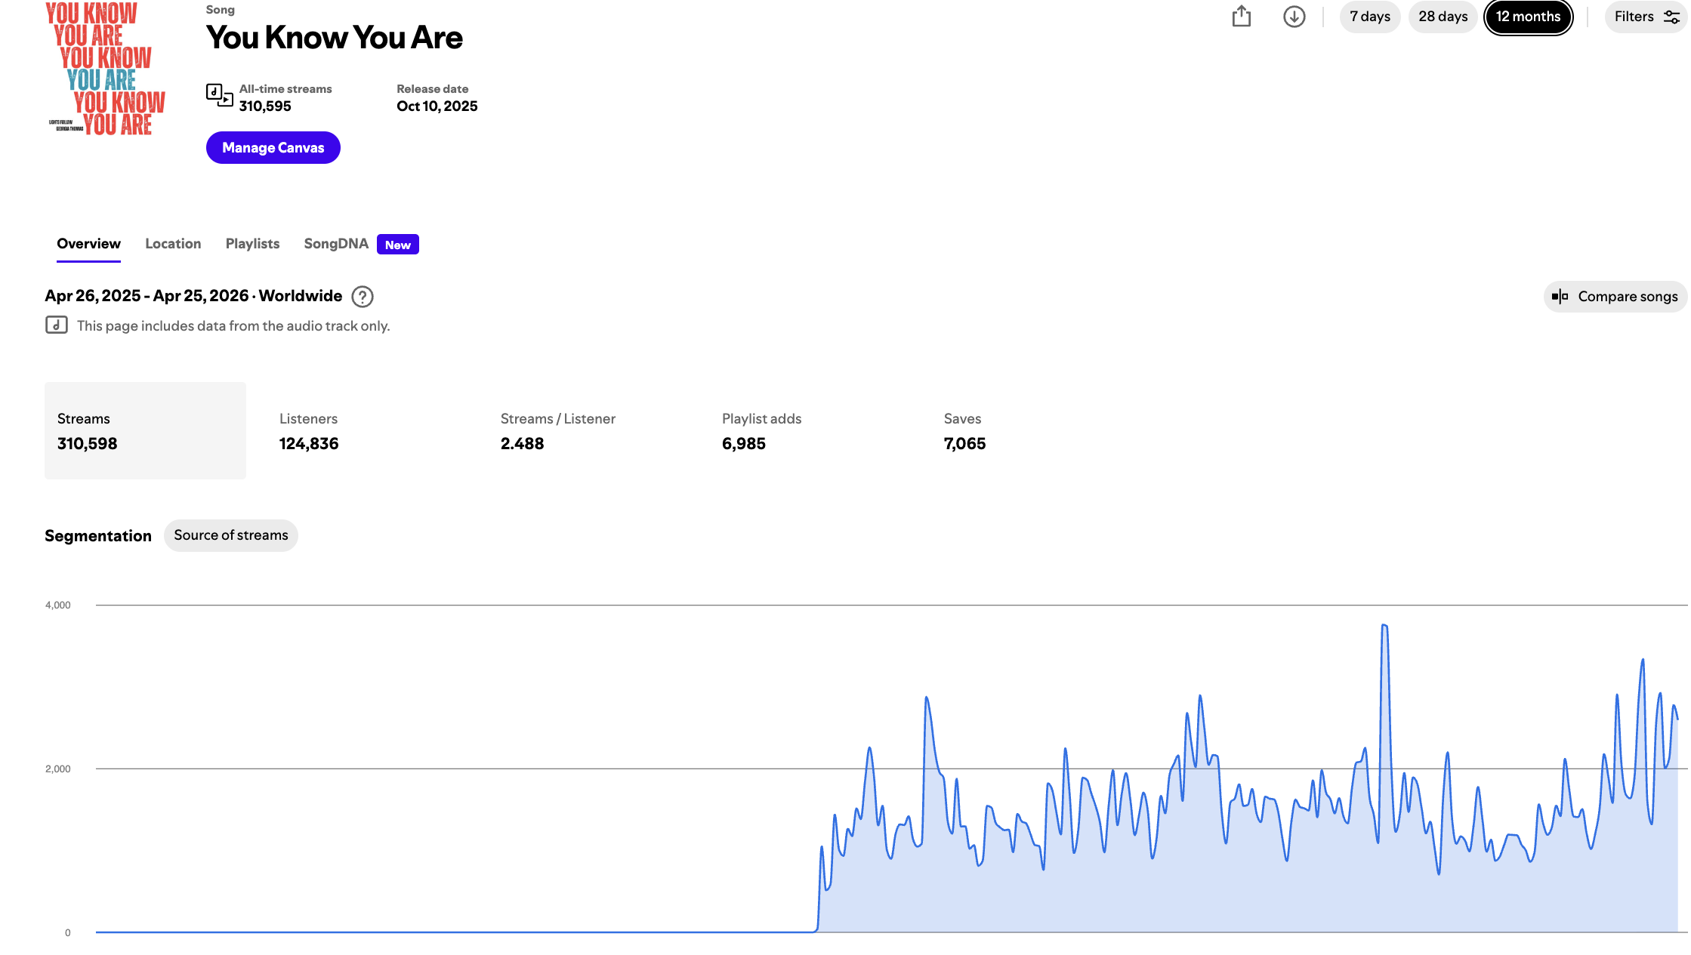1691x955 pixels.
Task: Select the Listeners metric card
Action: tap(309, 431)
